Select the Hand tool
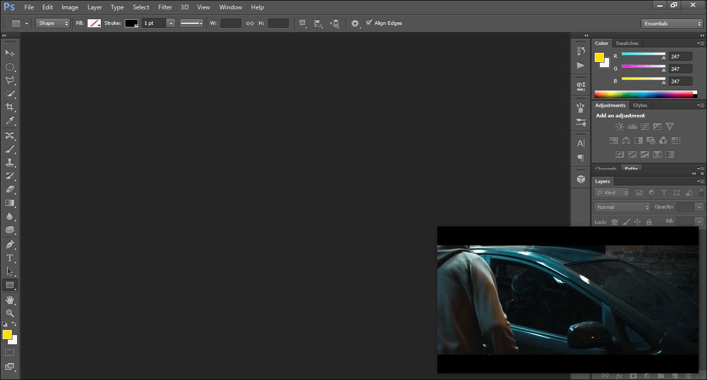707x380 pixels. pyautogui.click(x=10, y=299)
